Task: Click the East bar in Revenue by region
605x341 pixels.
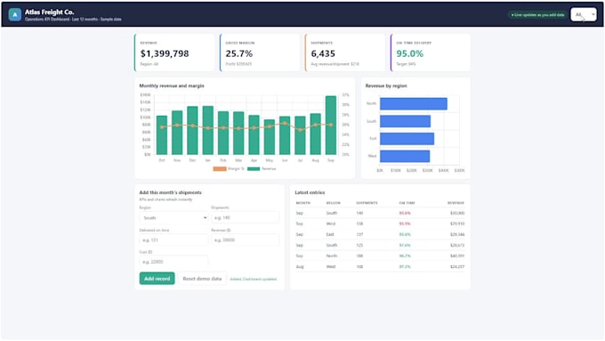Action: coord(407,139)
